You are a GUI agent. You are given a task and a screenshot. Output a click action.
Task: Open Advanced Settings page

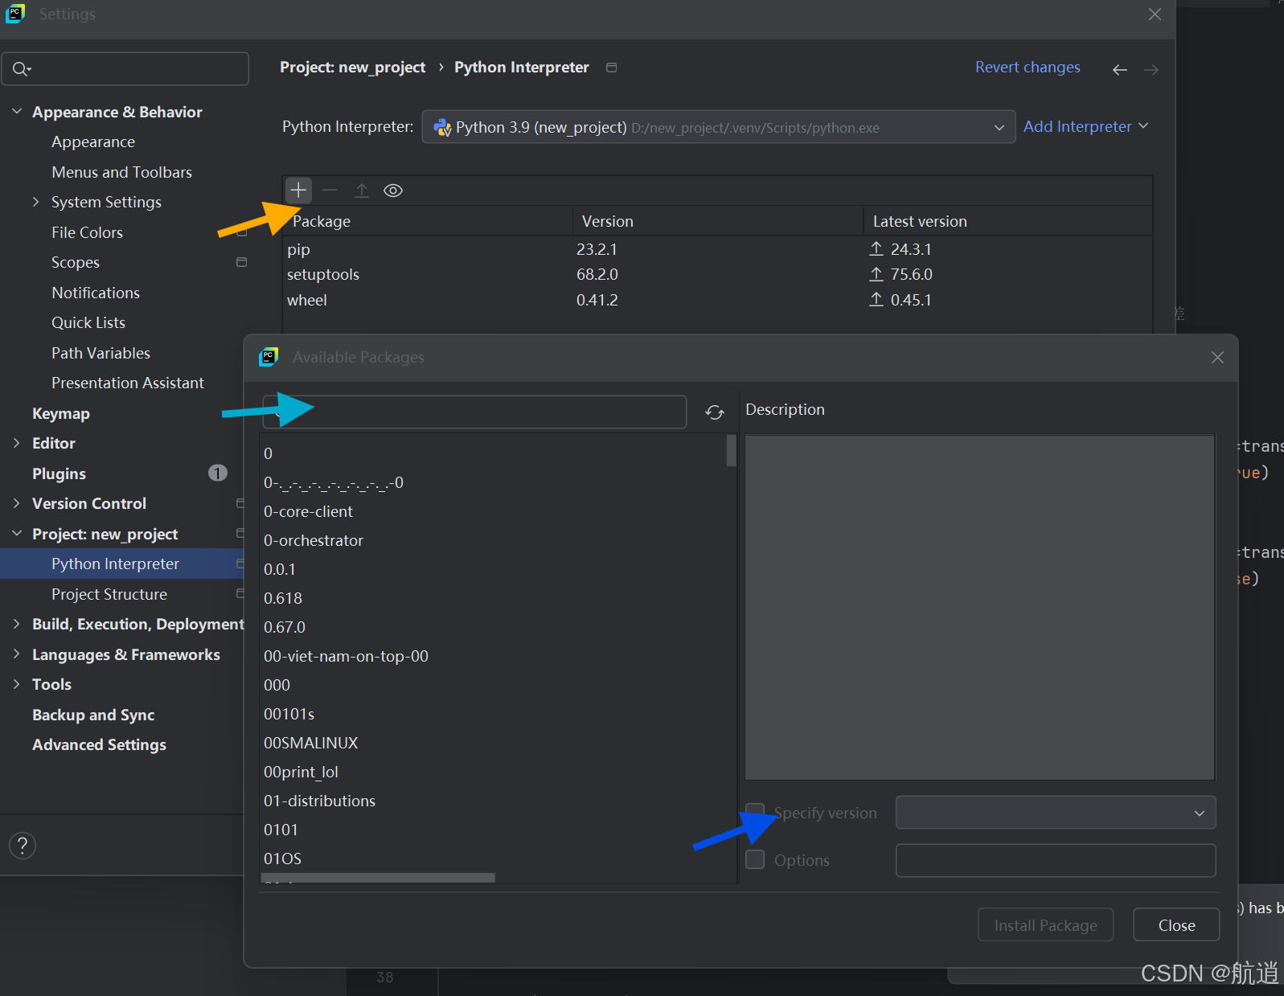coord(100,744)
